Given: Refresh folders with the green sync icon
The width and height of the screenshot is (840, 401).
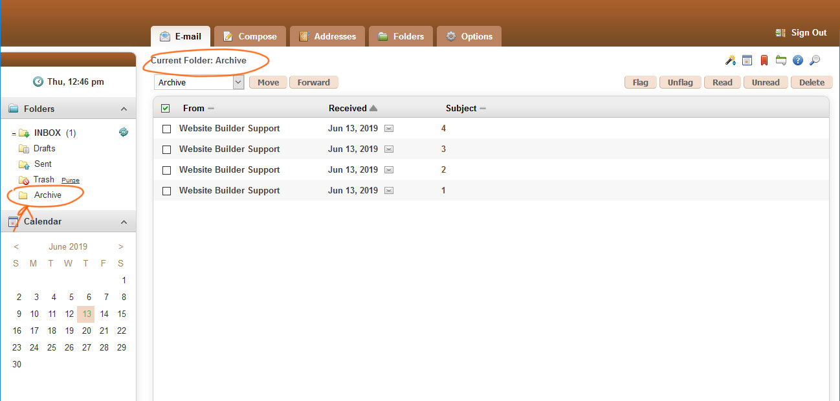Looking at the screenshot, I should coord(124,132).
